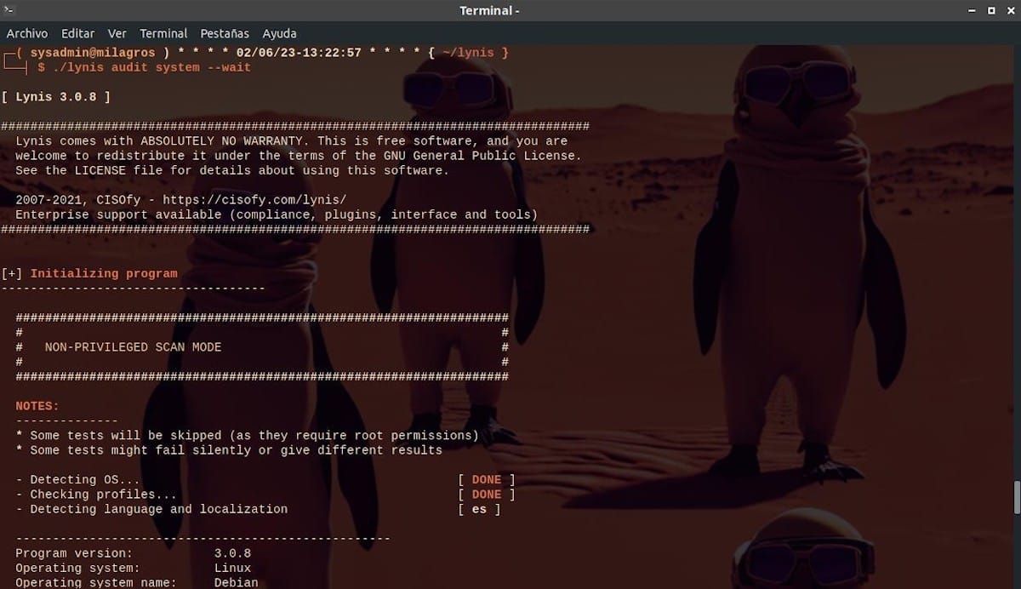Click DONE status beside 'Checking profiles...'
The height and width of the screenshot is (589, 1021).
pyautogui.click(x=487, y=494)
